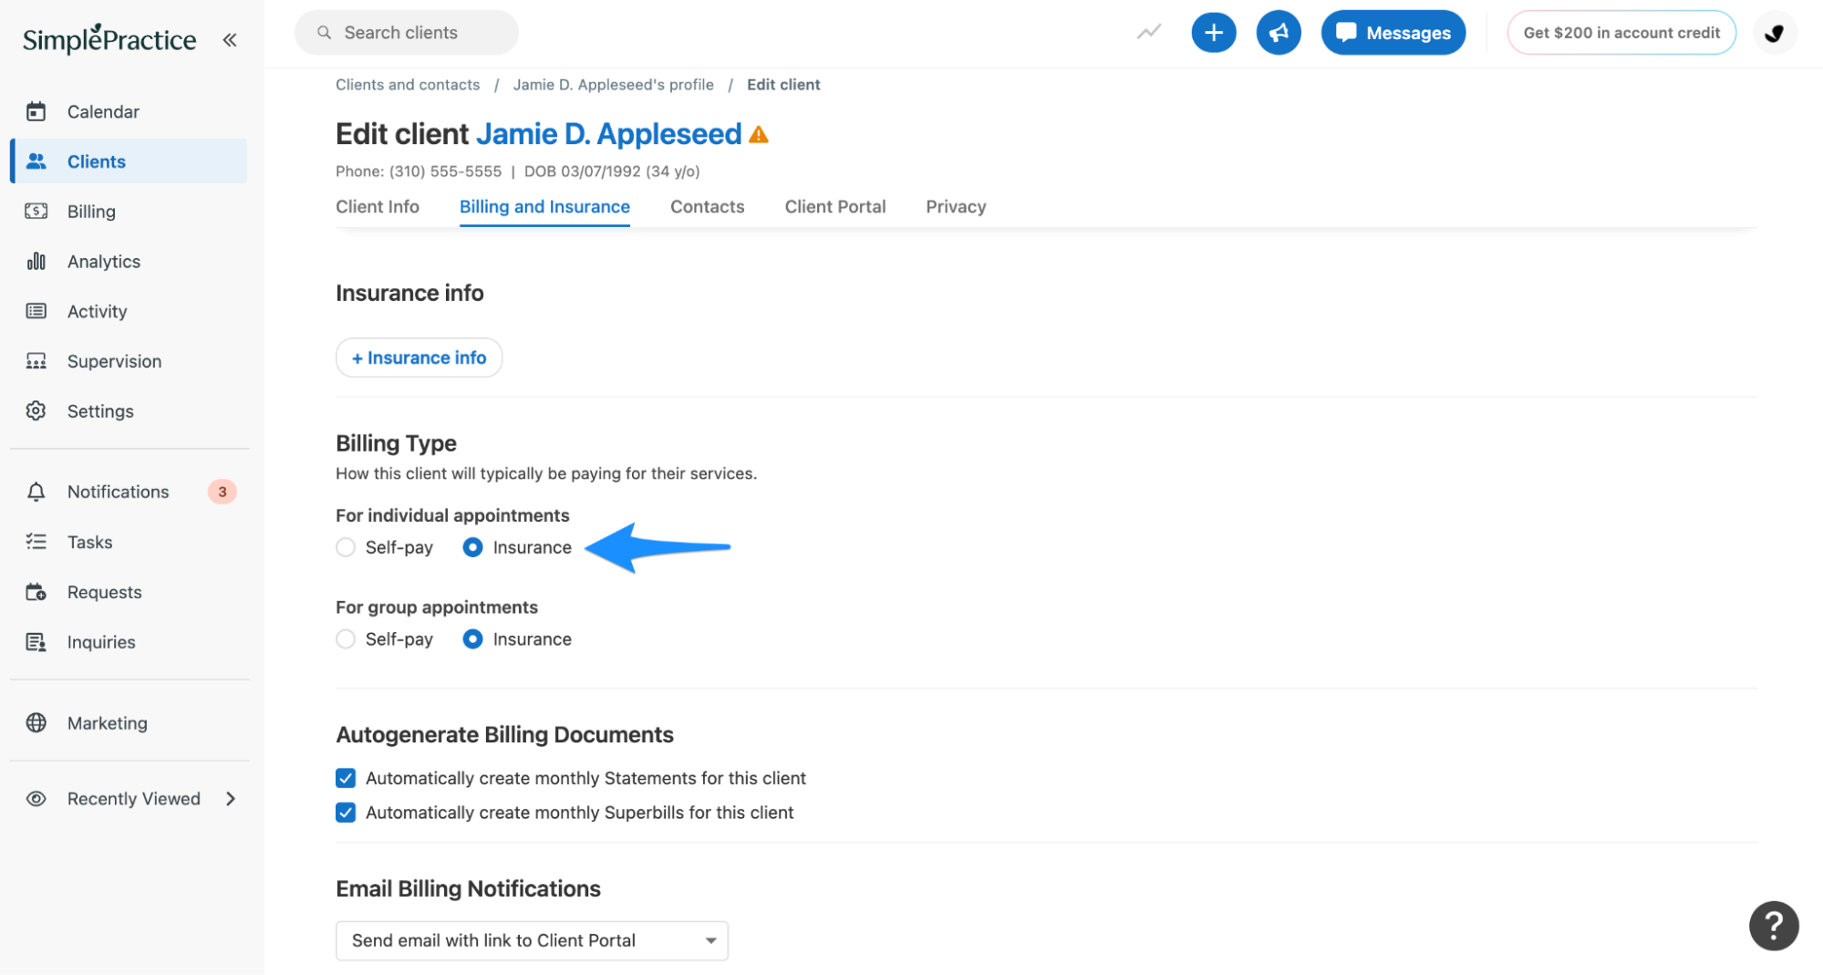The height and width of the screenshot is (975, 1823).
Task: Uncheck automatic monthly Superbills checkbox
Action: click(x=346, y=813)
